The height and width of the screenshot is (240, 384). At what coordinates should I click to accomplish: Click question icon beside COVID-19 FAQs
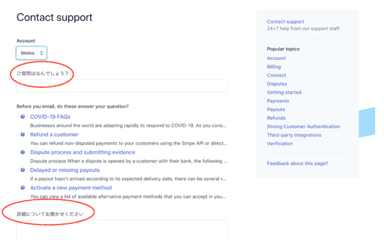coord(23,117)
